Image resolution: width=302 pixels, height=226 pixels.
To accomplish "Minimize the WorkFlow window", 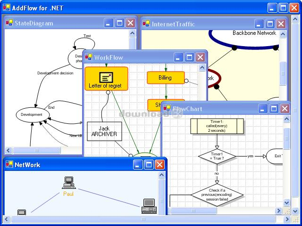I will point(178,57).
